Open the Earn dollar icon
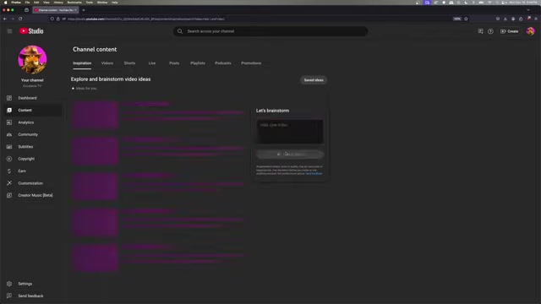 9,171
